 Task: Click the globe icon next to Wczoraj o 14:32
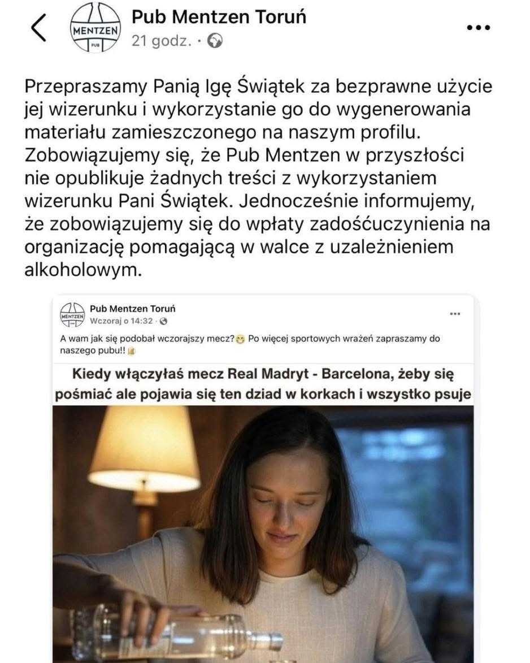164,322
